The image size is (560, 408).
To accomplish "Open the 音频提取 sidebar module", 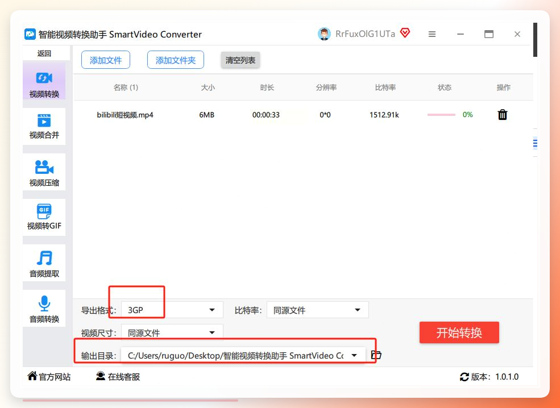I will pyautogui.click(x=44, y=263).
